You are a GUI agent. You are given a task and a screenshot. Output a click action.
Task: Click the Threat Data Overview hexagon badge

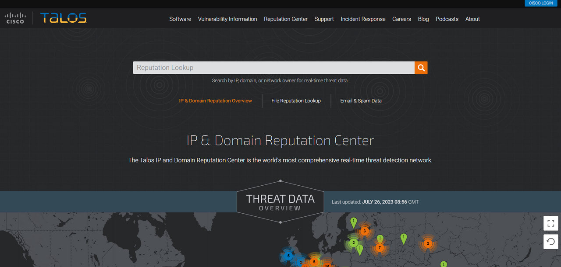280,202
